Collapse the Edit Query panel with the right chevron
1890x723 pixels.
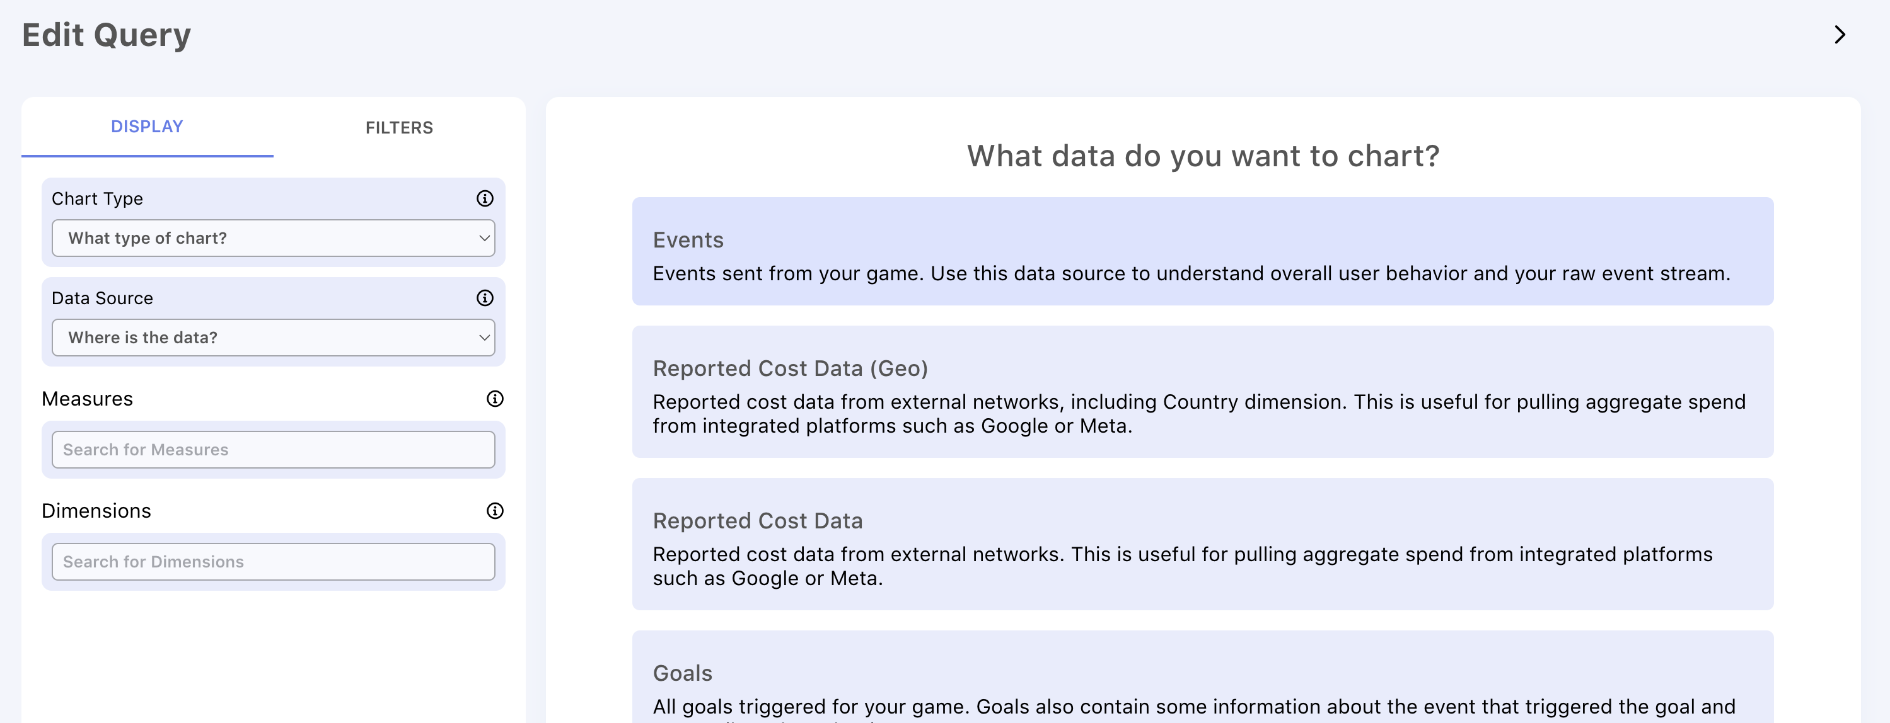1839,35
